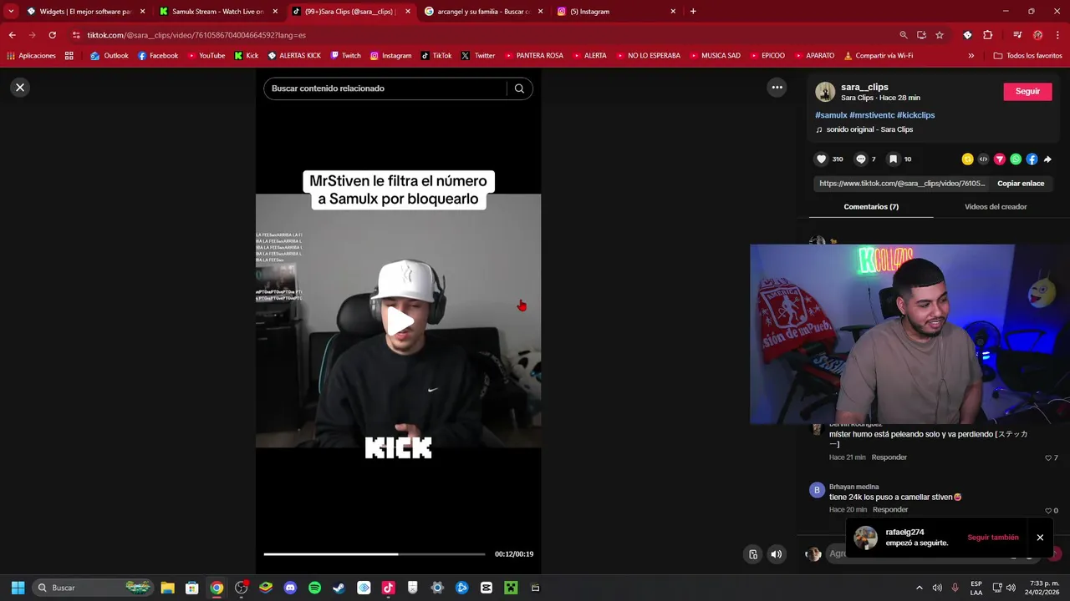Open Windows Start menu
The width and height of the screenshot is (1070, 601).
(18, 588)
